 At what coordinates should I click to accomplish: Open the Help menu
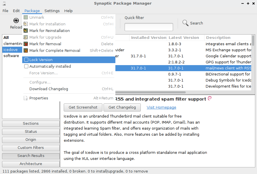coord(68,11)
